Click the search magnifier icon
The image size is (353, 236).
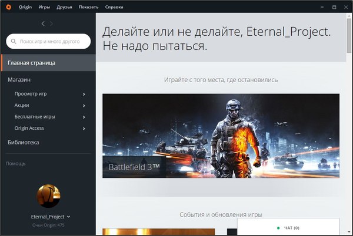[x=14, y=42]
